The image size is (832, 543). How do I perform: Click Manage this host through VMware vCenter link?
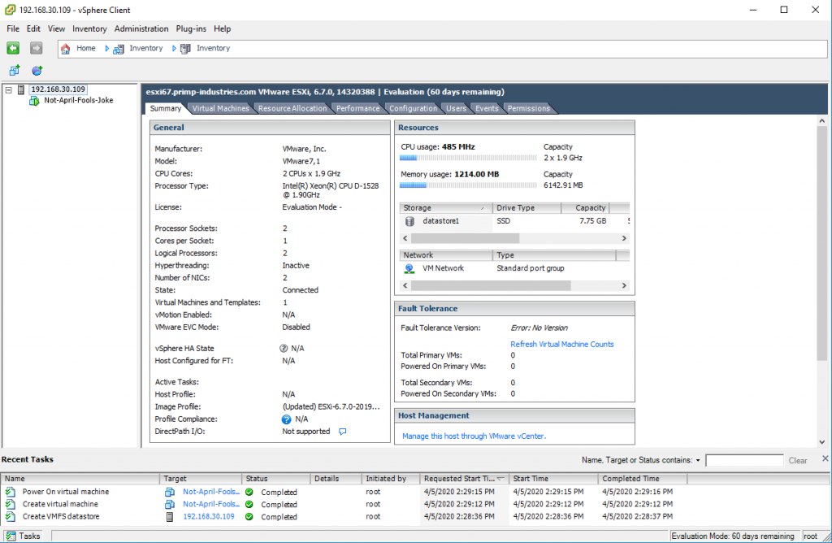[474, 437]
